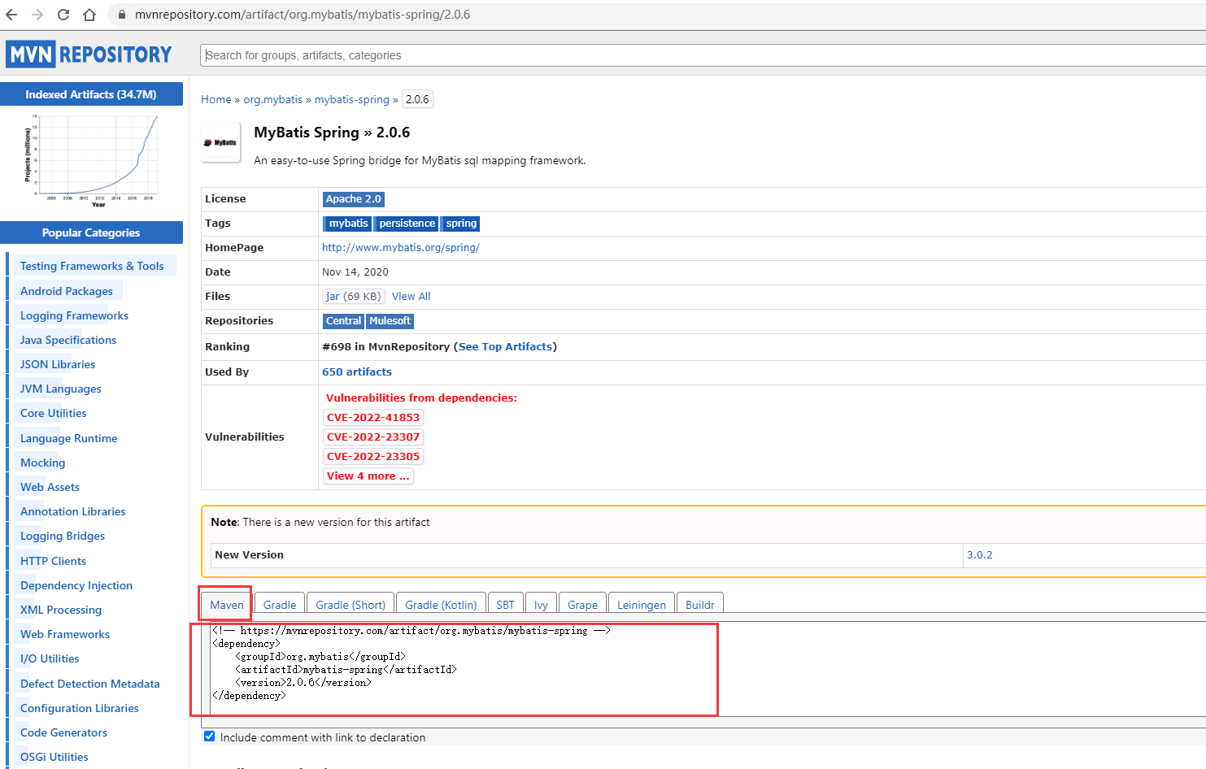The height and width of the screenshot is (769, 1206).
Task: Click the address bar URL
Action: (x=303, y=15)
